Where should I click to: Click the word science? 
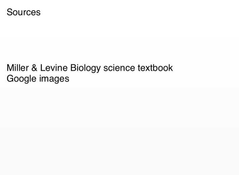(119, 68)
